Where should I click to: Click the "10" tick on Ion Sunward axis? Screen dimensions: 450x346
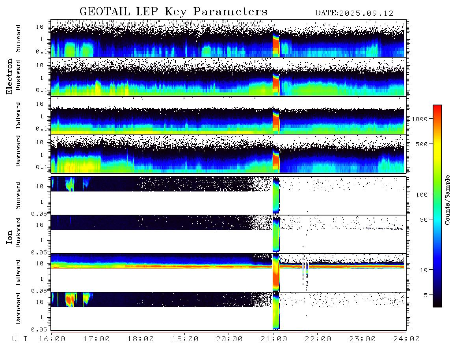[x=40, y=186]
